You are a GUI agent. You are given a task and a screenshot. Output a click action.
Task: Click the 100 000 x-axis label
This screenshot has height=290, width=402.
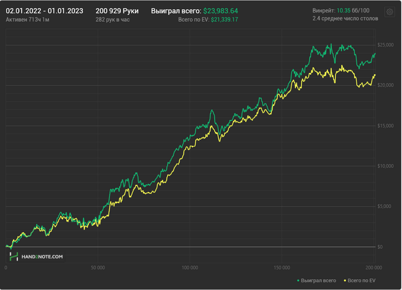(x=190, y=268)
